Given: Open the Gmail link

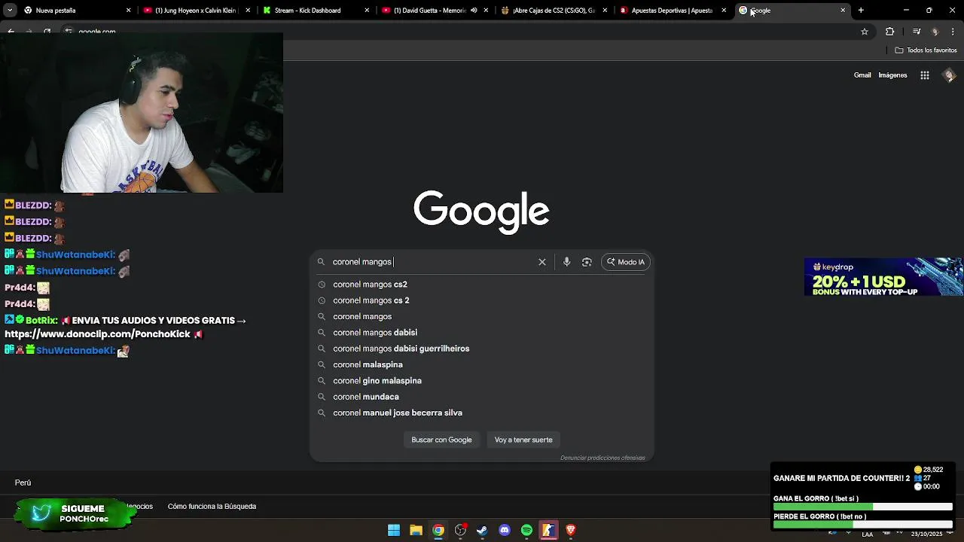Looking at the screenshot, I should (862, 75).
